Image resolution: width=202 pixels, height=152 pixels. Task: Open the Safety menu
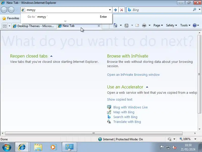tap(171, 25)
